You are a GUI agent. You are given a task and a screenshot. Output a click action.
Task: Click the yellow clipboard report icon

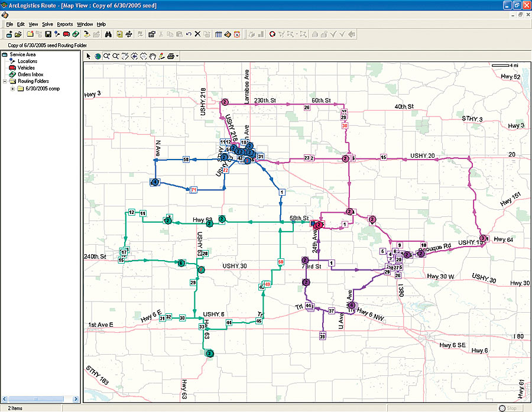(120, 34)
